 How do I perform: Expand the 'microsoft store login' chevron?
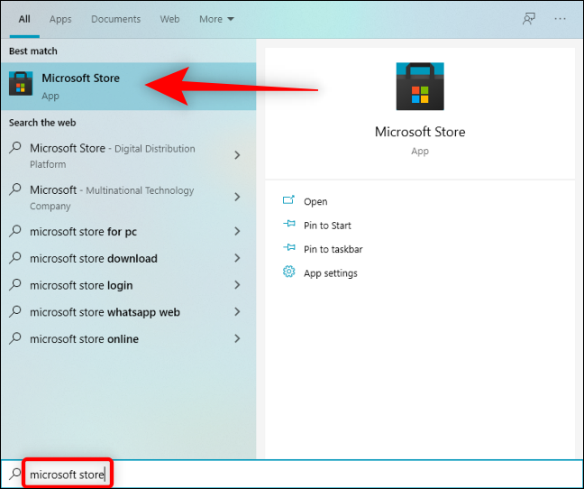237,285
